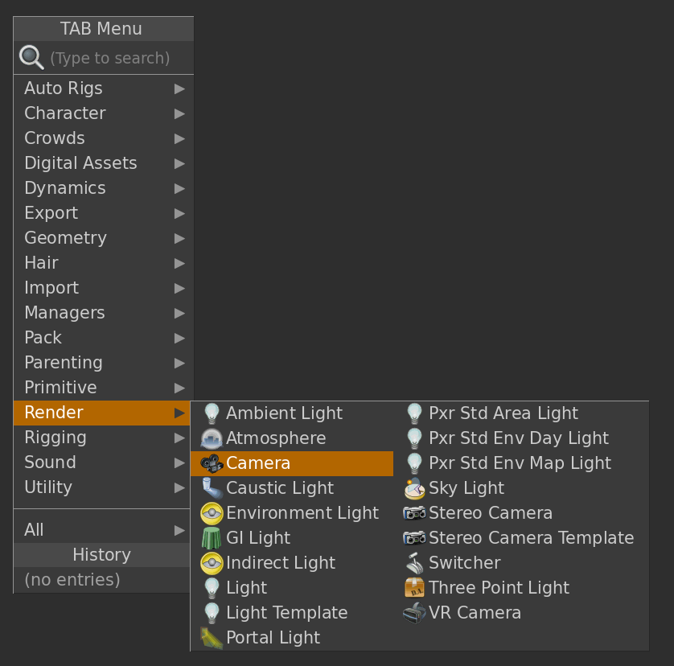The height and width of the screenshot is (666, 674).
Task: Pick the VR Camera icon
Action: [x=414, y=613]
